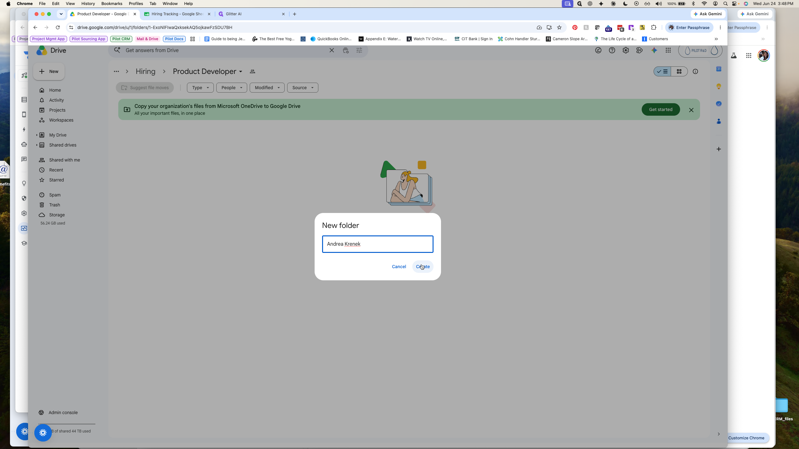This screenshot has height=449, width=799.
Task: Open the Pinterest extension icon
Action: click(575, 27)
